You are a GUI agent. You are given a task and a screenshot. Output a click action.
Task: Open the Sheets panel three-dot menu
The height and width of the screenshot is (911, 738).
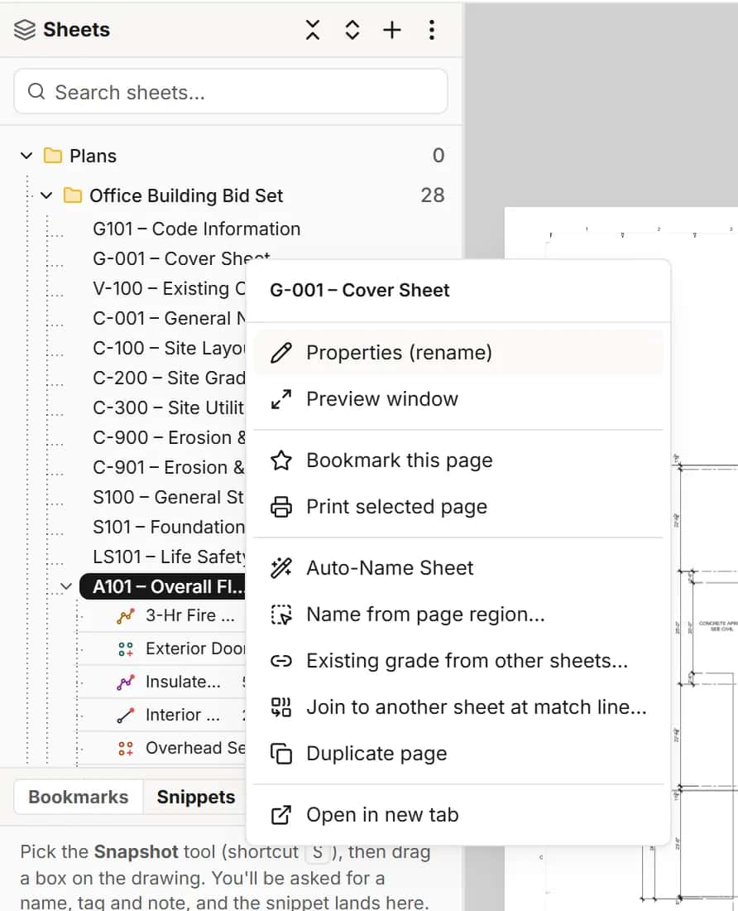[x=432, y=30]
